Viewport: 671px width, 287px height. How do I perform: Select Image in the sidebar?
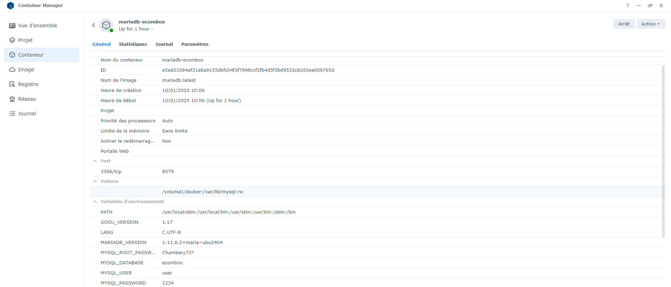tap(42, 70)
